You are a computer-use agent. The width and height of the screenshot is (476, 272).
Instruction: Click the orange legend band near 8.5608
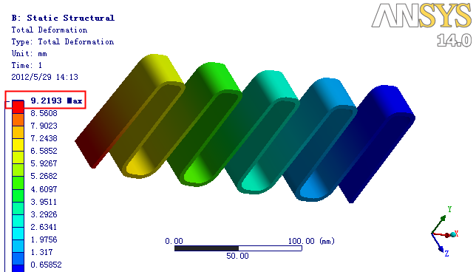tap(18, 119)
